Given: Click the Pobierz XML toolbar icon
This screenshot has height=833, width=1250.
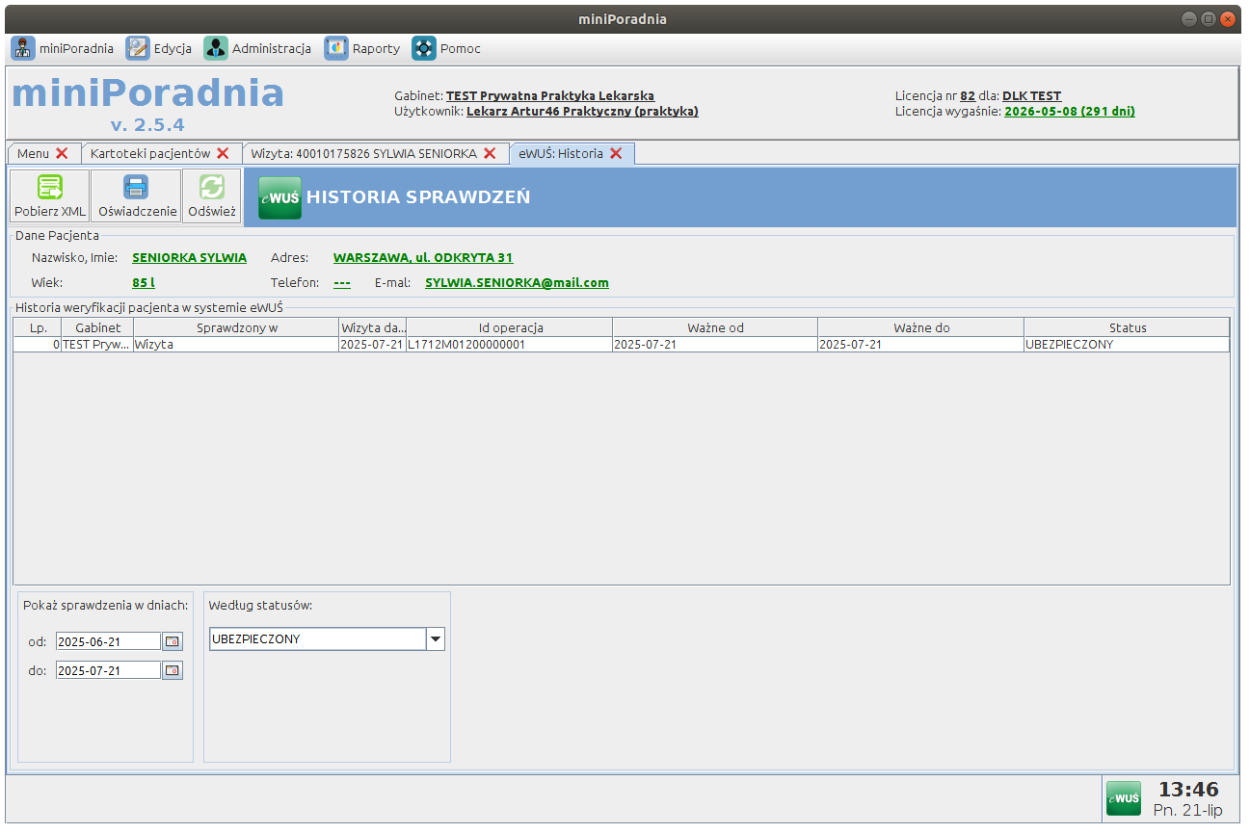Looking at the screenshot, I should click(x=50, y=187).
